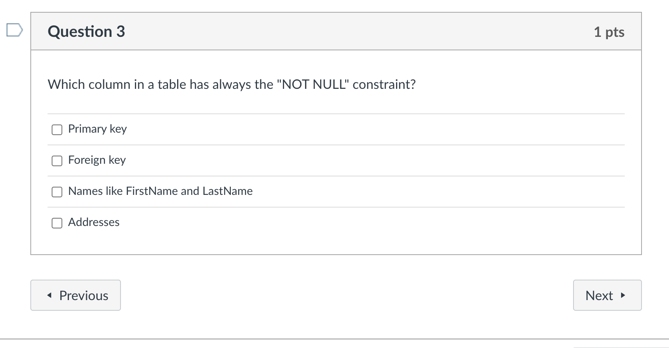Screen dimensions: 669x348
Task: Click the 'Question 3' heading
Action: pyautogui.click(x=86, y=32)
